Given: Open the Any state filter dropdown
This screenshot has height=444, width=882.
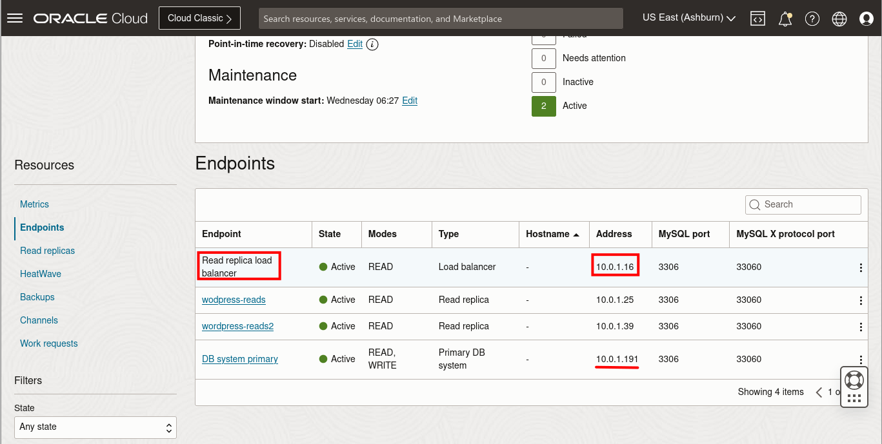Looking at the screenshot, I should click(95, 427).
